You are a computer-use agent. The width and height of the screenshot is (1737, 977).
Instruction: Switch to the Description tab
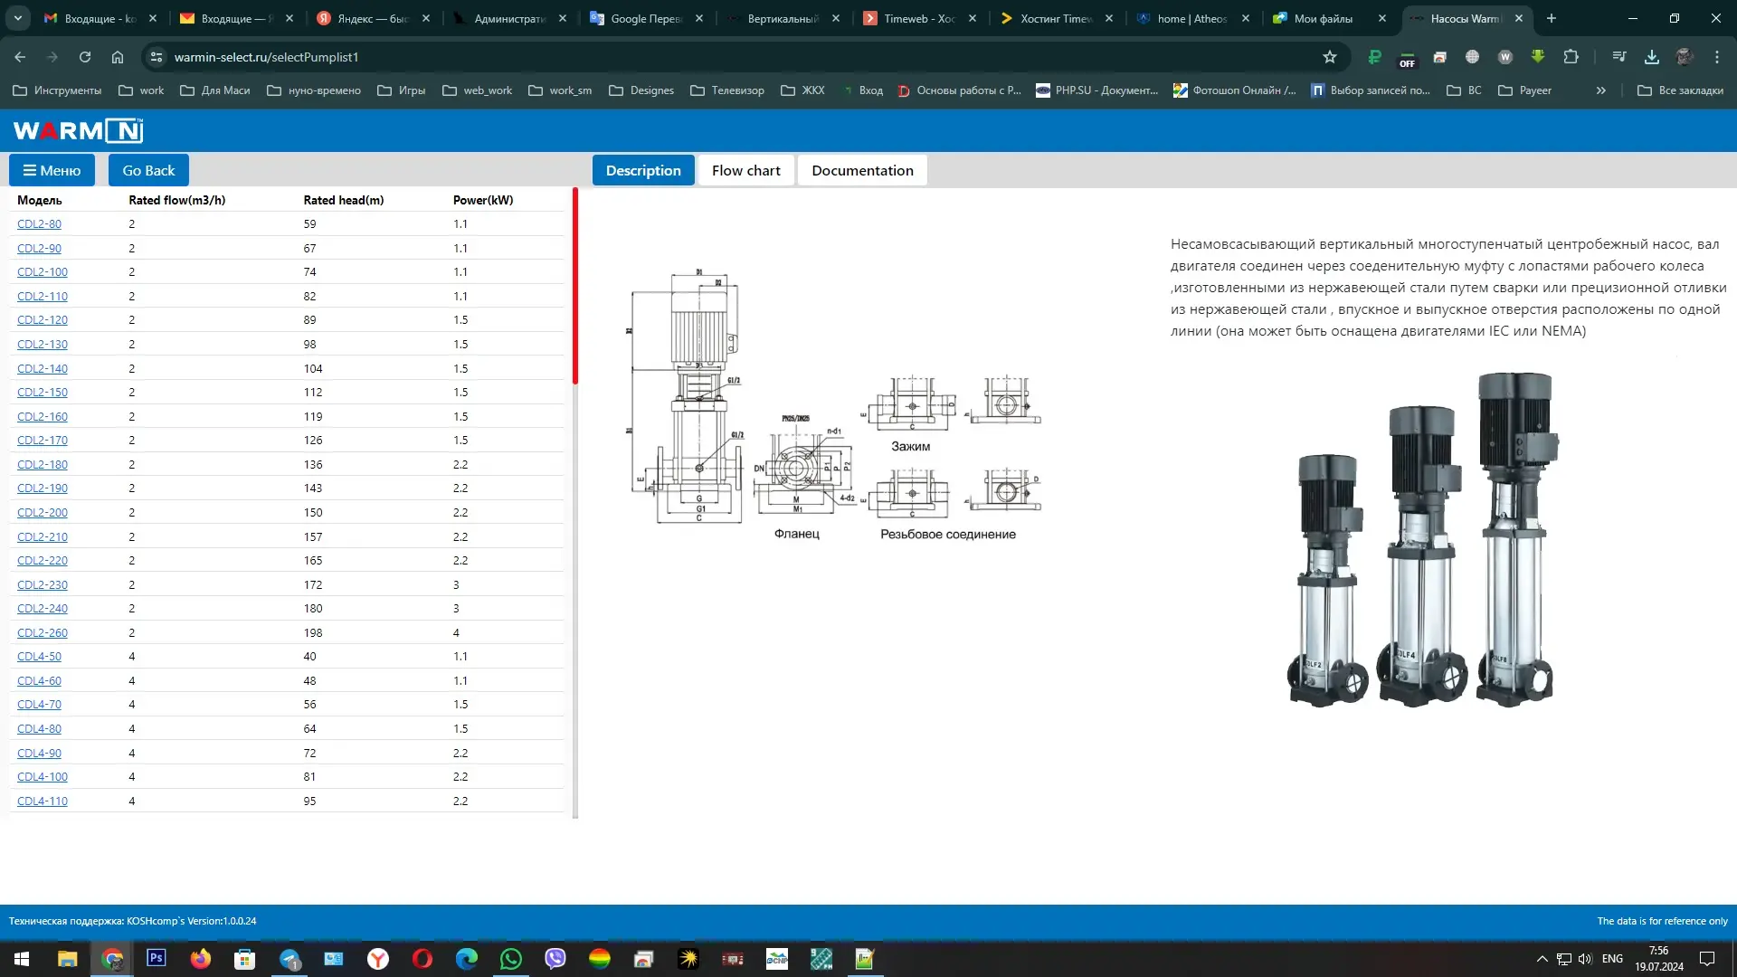click(643, 170)
